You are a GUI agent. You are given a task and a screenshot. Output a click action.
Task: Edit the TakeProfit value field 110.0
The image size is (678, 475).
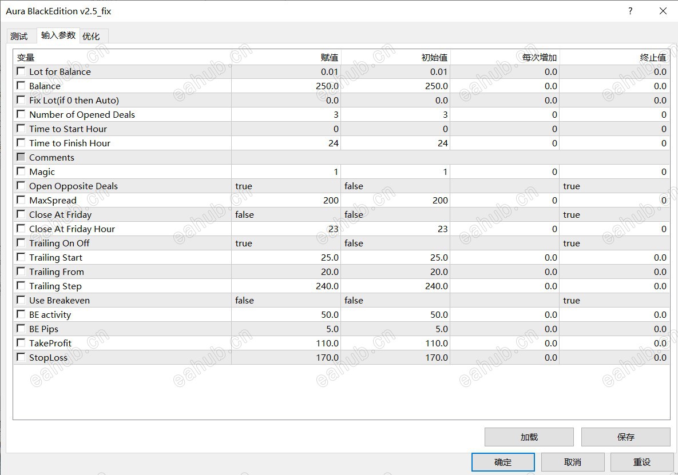286,344
